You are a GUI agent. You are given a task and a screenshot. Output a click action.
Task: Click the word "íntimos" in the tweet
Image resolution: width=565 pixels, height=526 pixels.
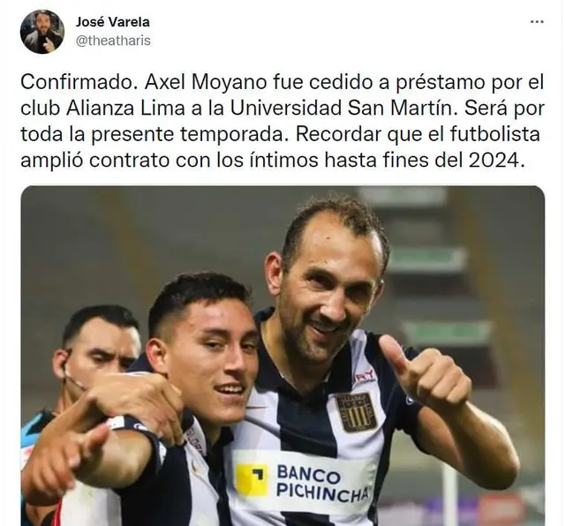click(284, 160)
